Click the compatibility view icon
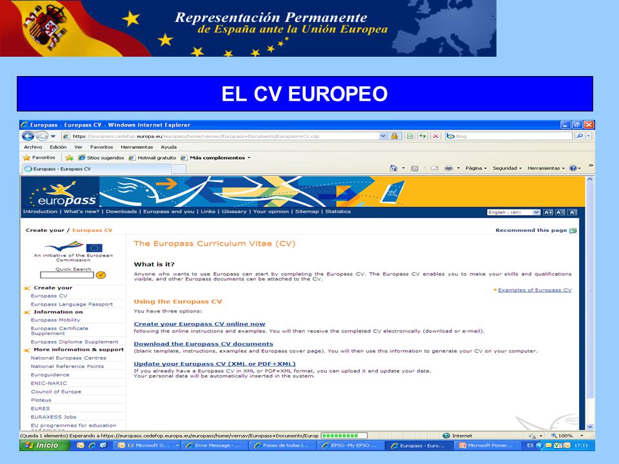The height and width of the screenshot is (464, 619). (x=410, y=136)
